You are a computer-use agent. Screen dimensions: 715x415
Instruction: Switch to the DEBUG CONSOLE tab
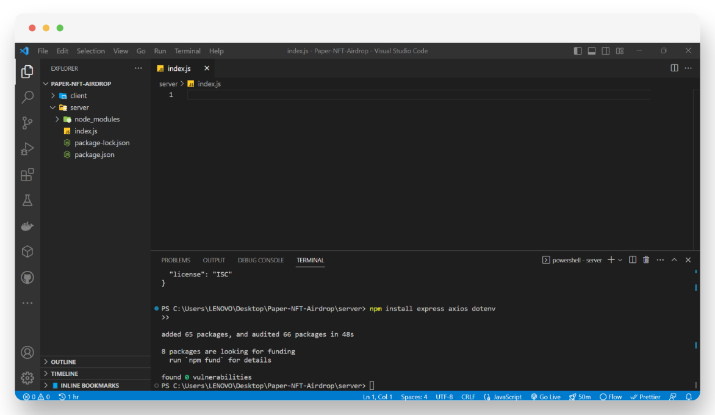(x=261, y=261)
